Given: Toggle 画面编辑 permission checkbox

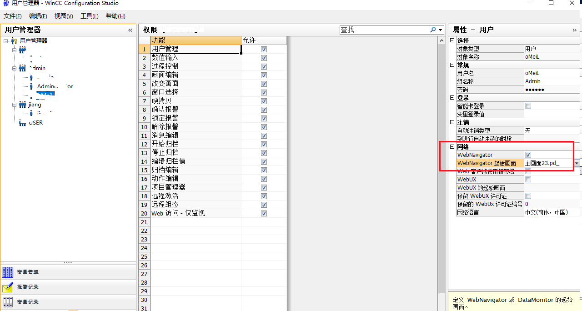Looking at the screenshot, I should (x=264, y=75).
